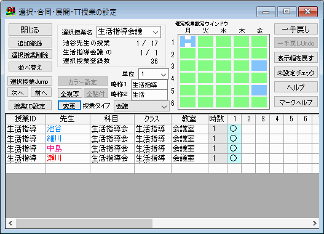Open マークヘルプ
Viewport: 324px width, 234px height.
(296, 102)
